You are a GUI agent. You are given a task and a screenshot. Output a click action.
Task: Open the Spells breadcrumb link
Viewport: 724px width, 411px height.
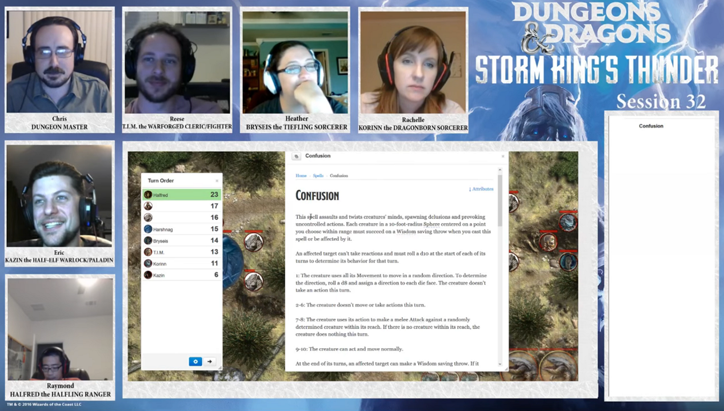coord(318,176)
